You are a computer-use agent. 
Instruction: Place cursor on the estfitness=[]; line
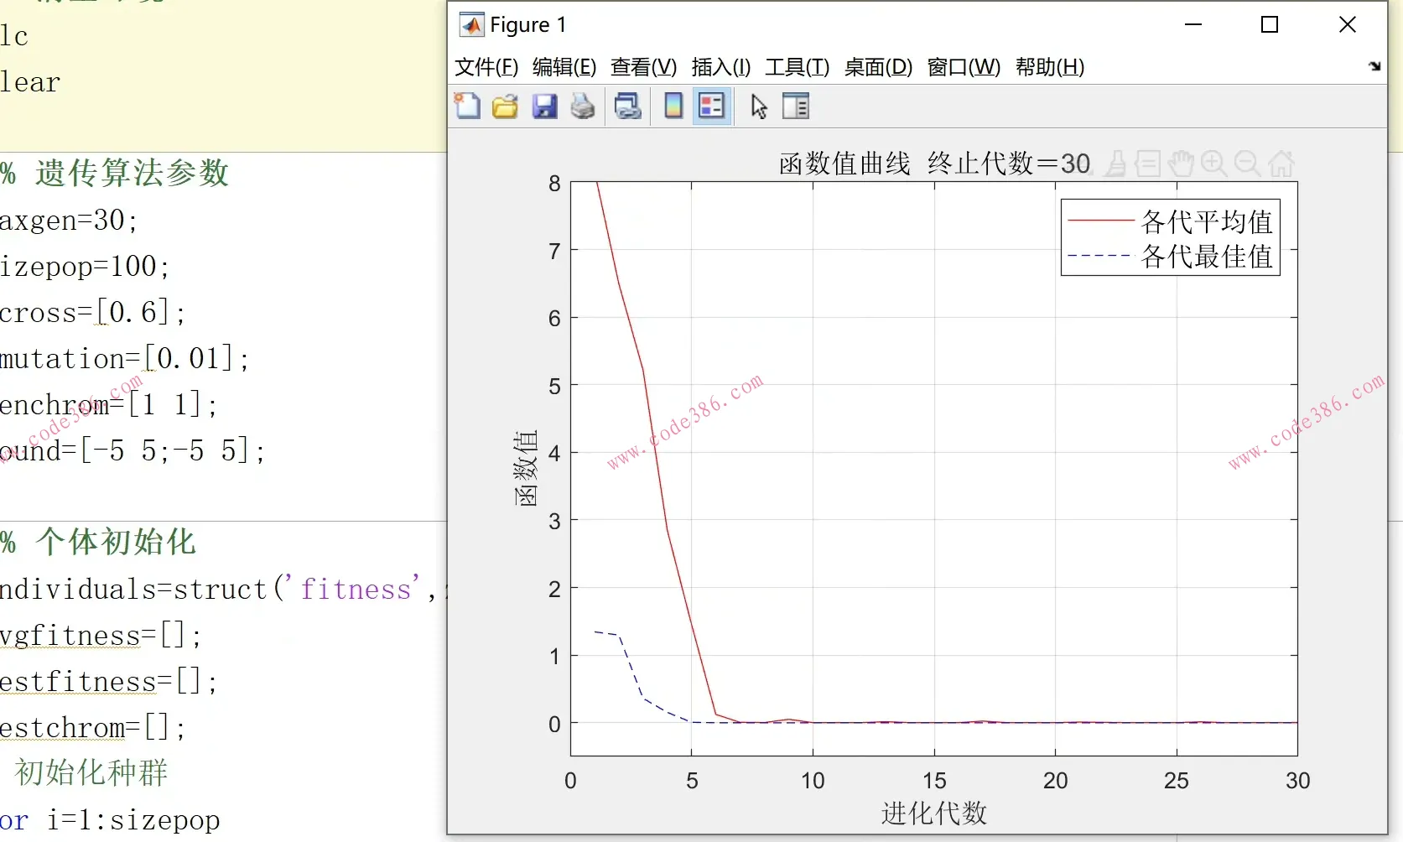click(109, 681)
